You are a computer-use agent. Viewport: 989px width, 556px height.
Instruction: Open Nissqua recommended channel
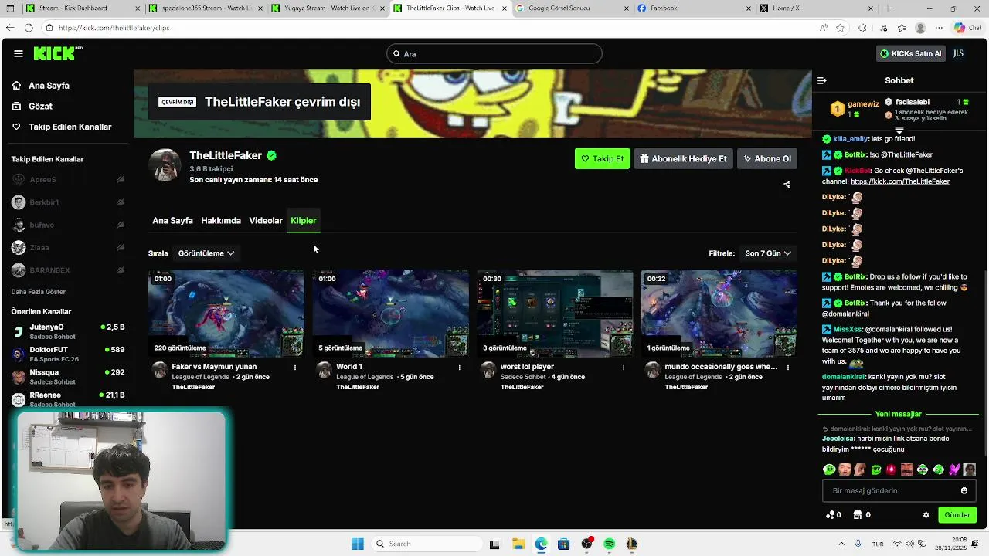(68, 377)
